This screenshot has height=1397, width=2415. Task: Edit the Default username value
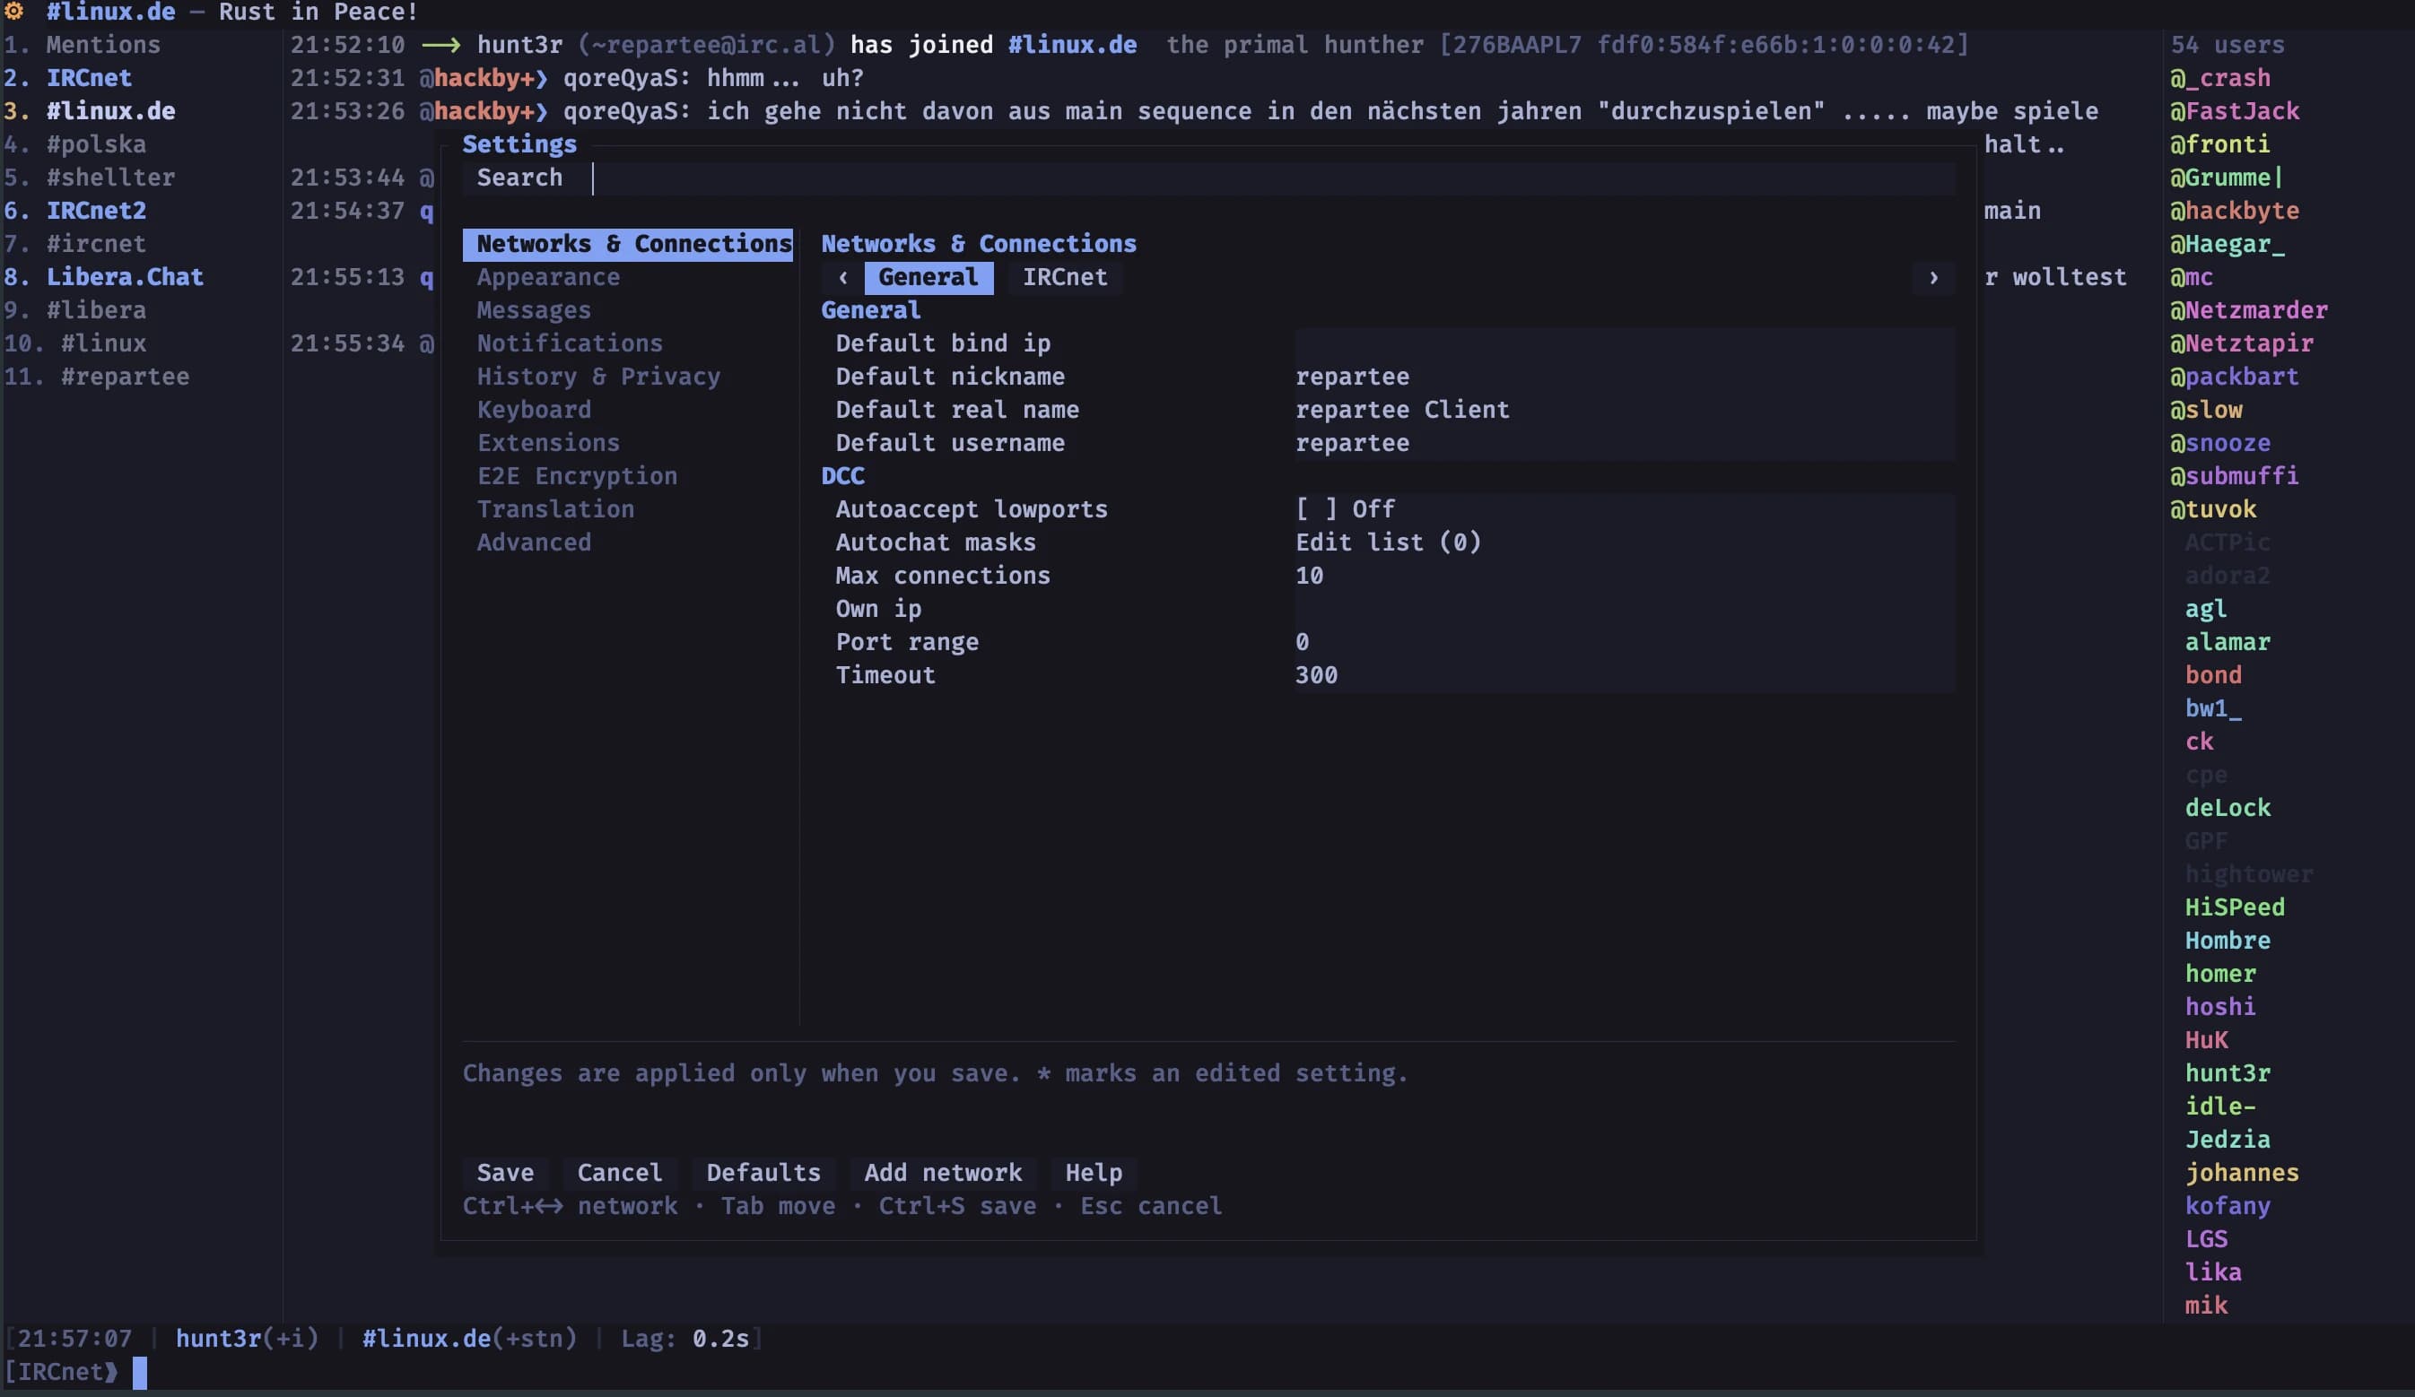tap(1624, 444)
